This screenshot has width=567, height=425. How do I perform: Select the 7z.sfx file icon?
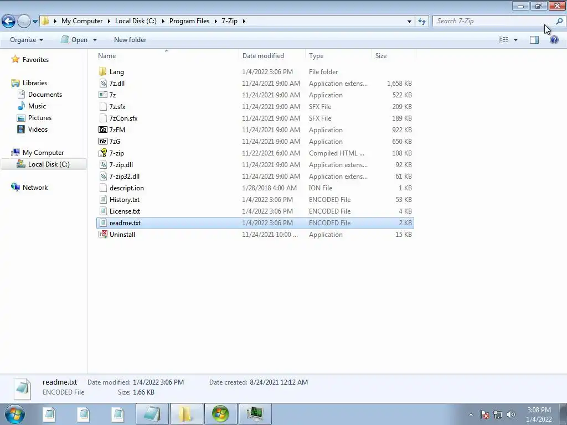102,106
